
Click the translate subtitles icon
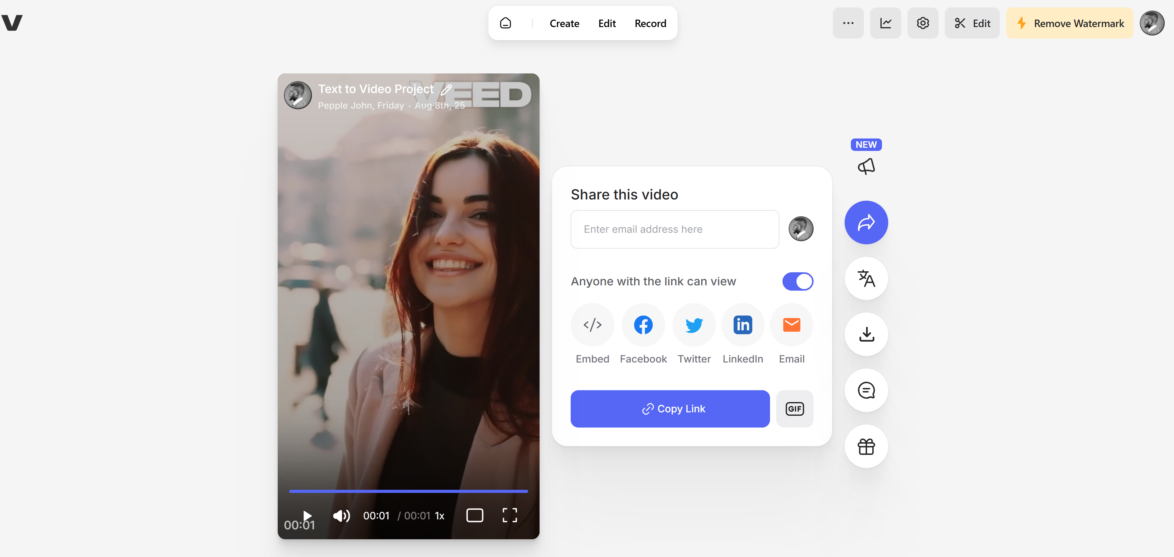tap(866, 278)
